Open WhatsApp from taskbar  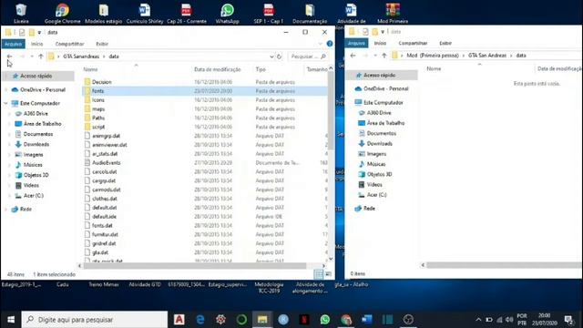coord(325,320)
